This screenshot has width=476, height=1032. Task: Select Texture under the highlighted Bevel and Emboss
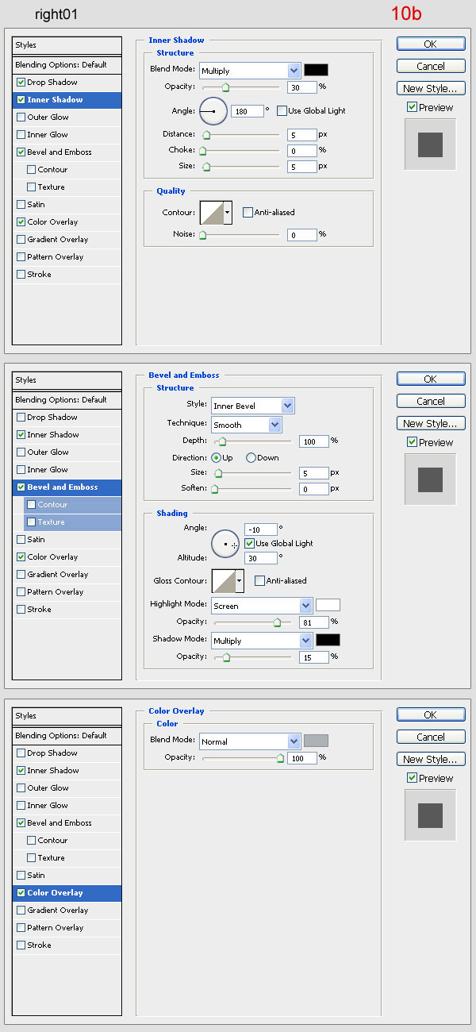[x=51, y=522]
